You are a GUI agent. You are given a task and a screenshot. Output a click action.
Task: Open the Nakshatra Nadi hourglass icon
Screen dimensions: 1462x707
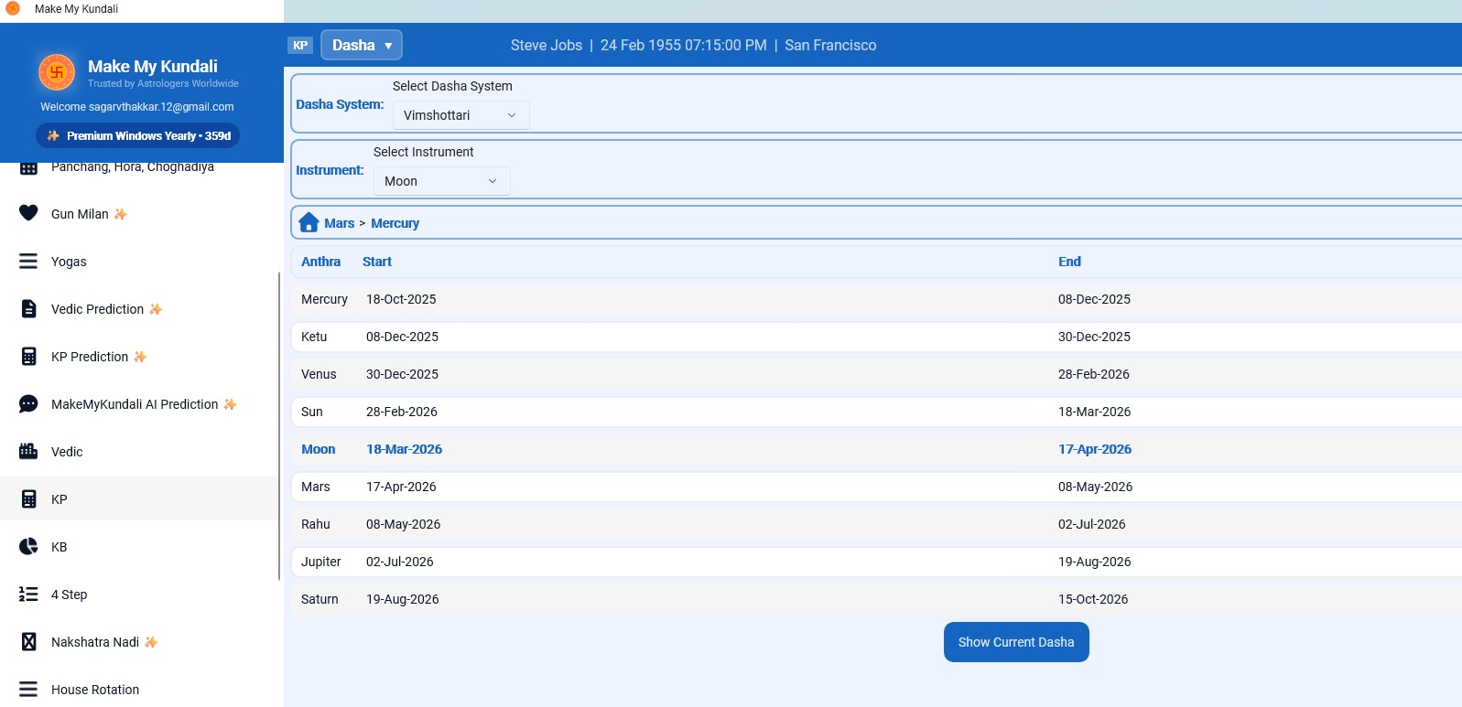[x=28, y=641]
